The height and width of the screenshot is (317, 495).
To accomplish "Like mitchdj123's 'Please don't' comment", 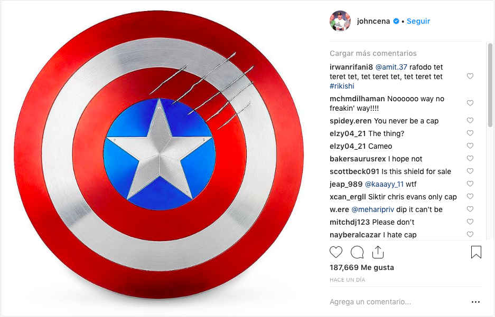I will [x=470, y=222].
